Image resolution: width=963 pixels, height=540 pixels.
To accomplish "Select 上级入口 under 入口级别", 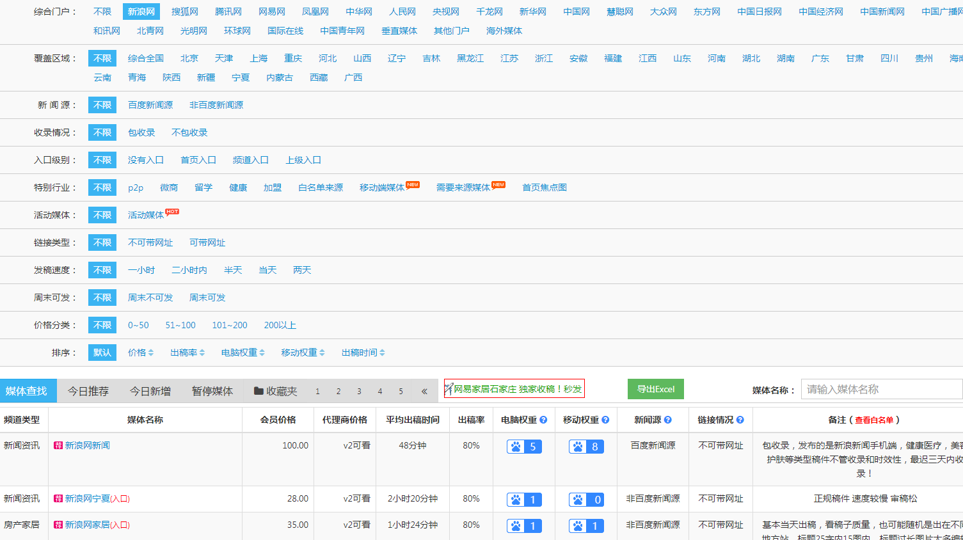I will tap(303, 160).
